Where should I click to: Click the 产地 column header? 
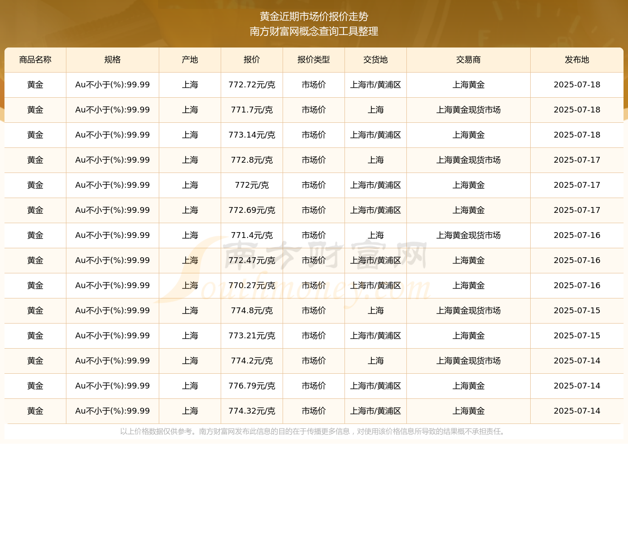[x=190, y=60]
